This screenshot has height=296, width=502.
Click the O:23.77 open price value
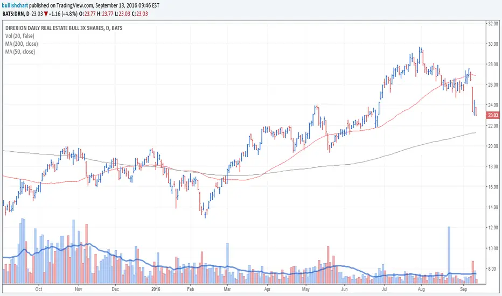(x=88, y=14)
